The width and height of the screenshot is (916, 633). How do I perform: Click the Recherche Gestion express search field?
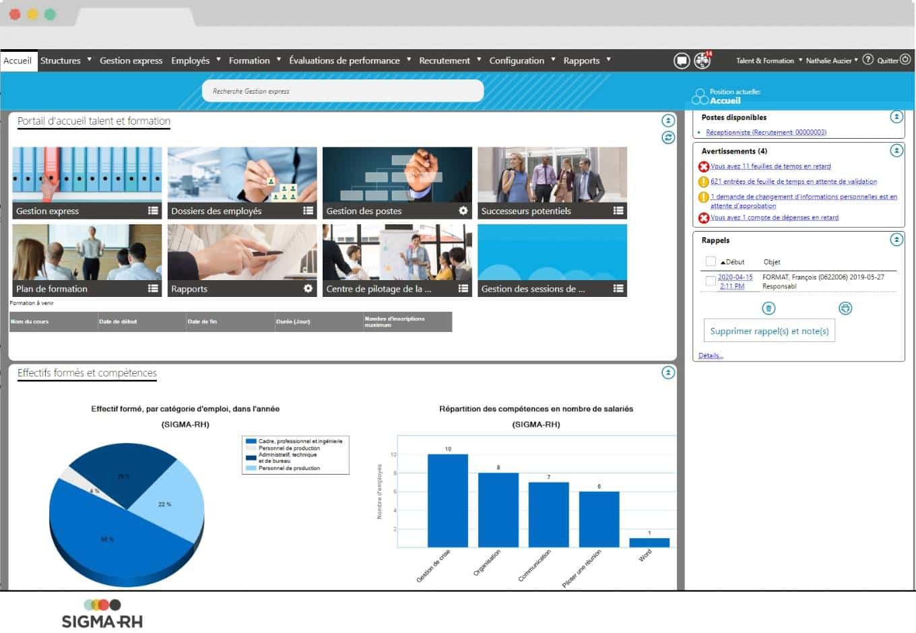pos(343,91)
